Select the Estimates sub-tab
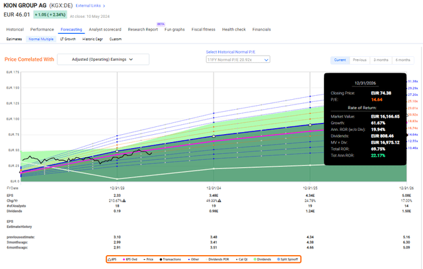The width and height of the screenshot is (423, 269). pos(14,39)
